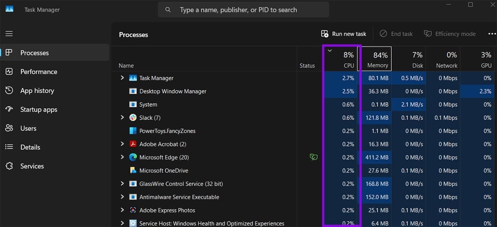Click the 0.1 Mbps network cell

point(443,118)
